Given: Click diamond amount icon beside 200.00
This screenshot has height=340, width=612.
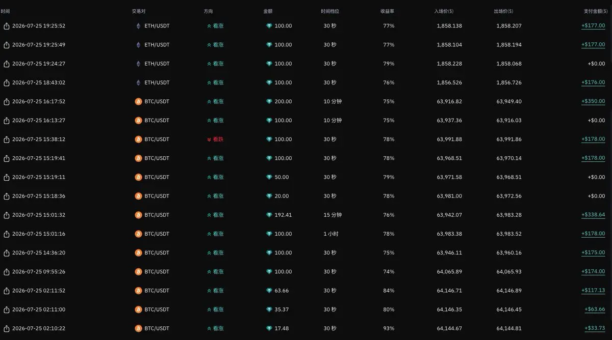Looking at the screenshot, I should pyautogui.click(x=269, y=101).
